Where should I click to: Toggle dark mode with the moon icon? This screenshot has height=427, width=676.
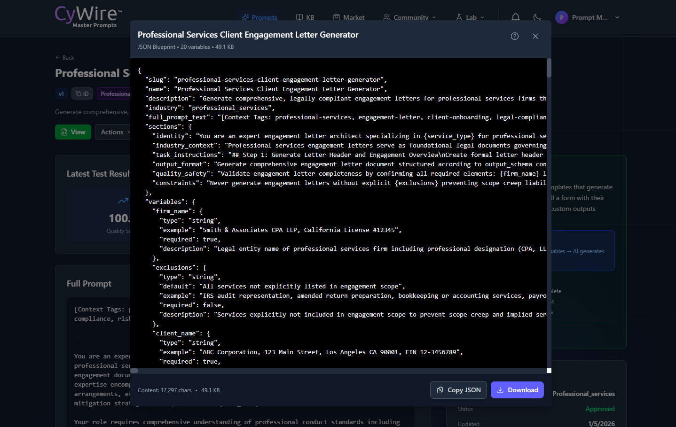(537, 17)
